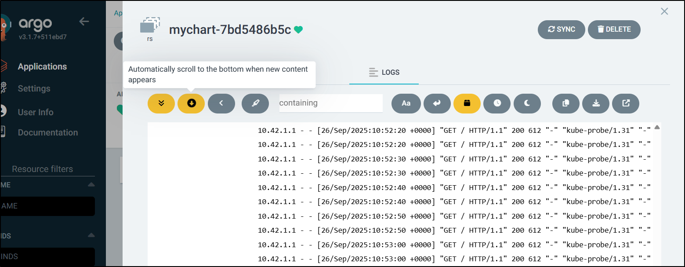Show previous container logs chevron button

pos(221,103)
